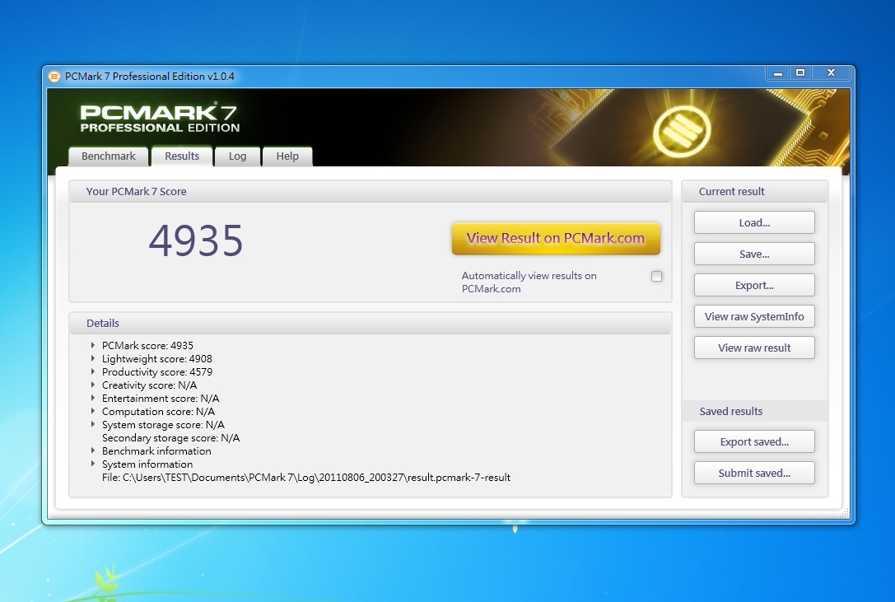Click the Creativity score: N/A text

click(150, 385)
